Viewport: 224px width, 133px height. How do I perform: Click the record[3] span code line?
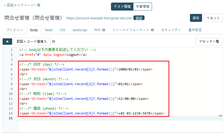click(x=84, y=99)
